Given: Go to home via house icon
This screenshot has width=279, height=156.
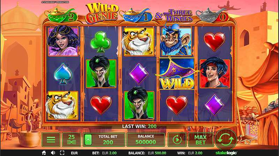Looking at the screenshot, I should coord(44,153).
